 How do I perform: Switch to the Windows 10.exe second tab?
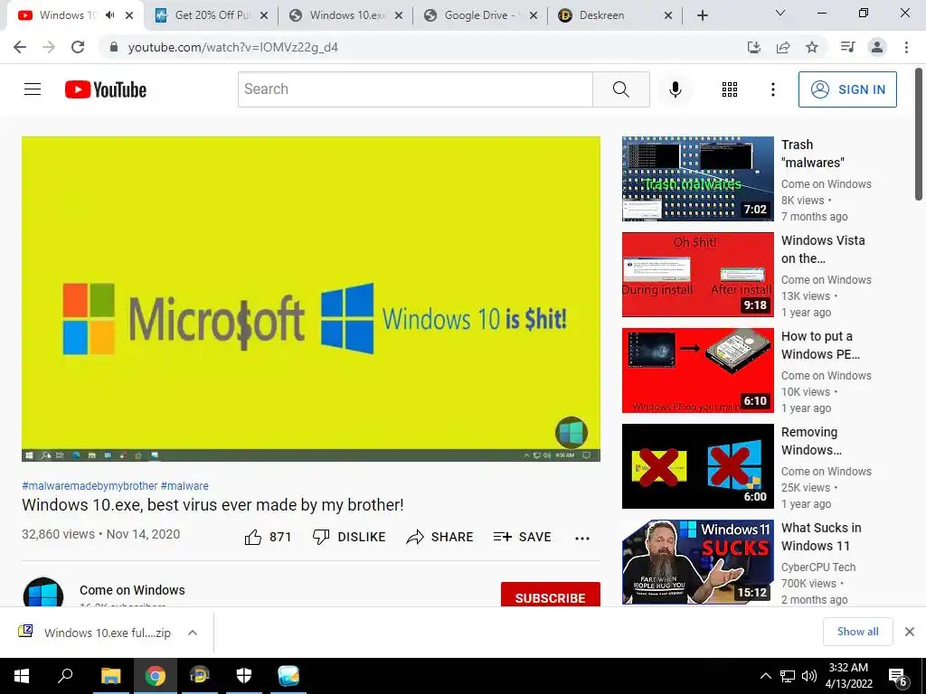345,15
